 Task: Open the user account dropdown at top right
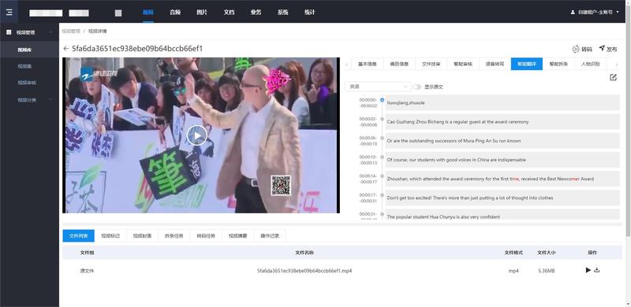[x=595, y=12]
